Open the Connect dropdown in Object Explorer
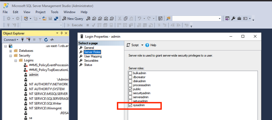The height and width of the screenshot is (120, 272). coord(11,40)
